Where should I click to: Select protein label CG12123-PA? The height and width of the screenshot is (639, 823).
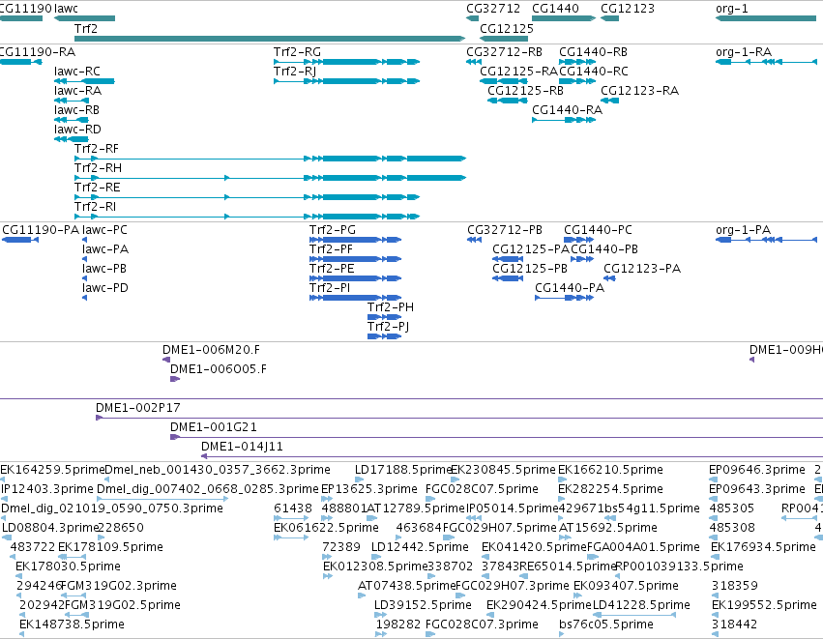pyautogui.click(x=642, y=269)
